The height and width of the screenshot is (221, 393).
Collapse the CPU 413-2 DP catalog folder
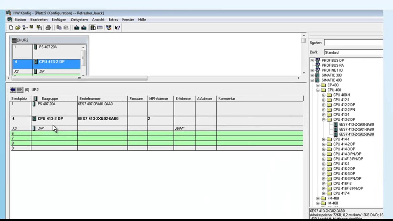point(324,119)
